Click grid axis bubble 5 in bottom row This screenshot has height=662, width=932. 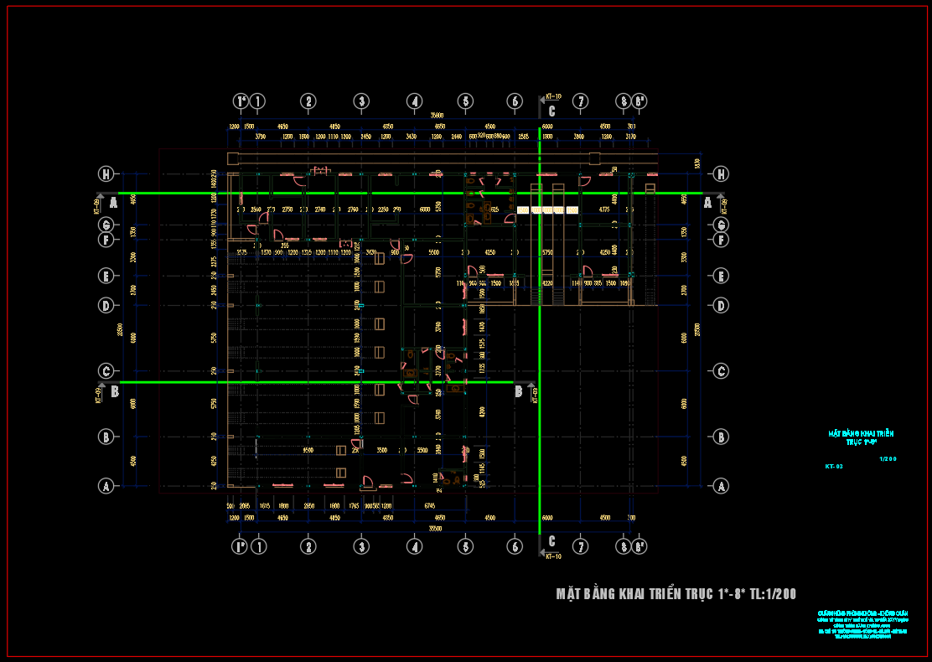point(465,546)
